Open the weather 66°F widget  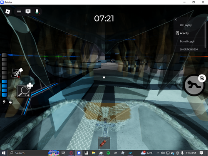[x=147, y=153]
